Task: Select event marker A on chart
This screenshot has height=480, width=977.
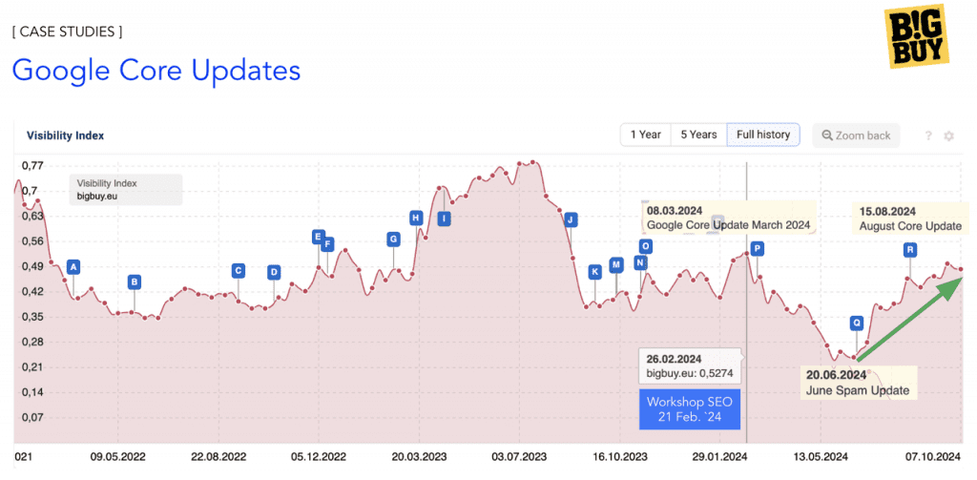Action: pyautogui.click(x=73, y=267)
